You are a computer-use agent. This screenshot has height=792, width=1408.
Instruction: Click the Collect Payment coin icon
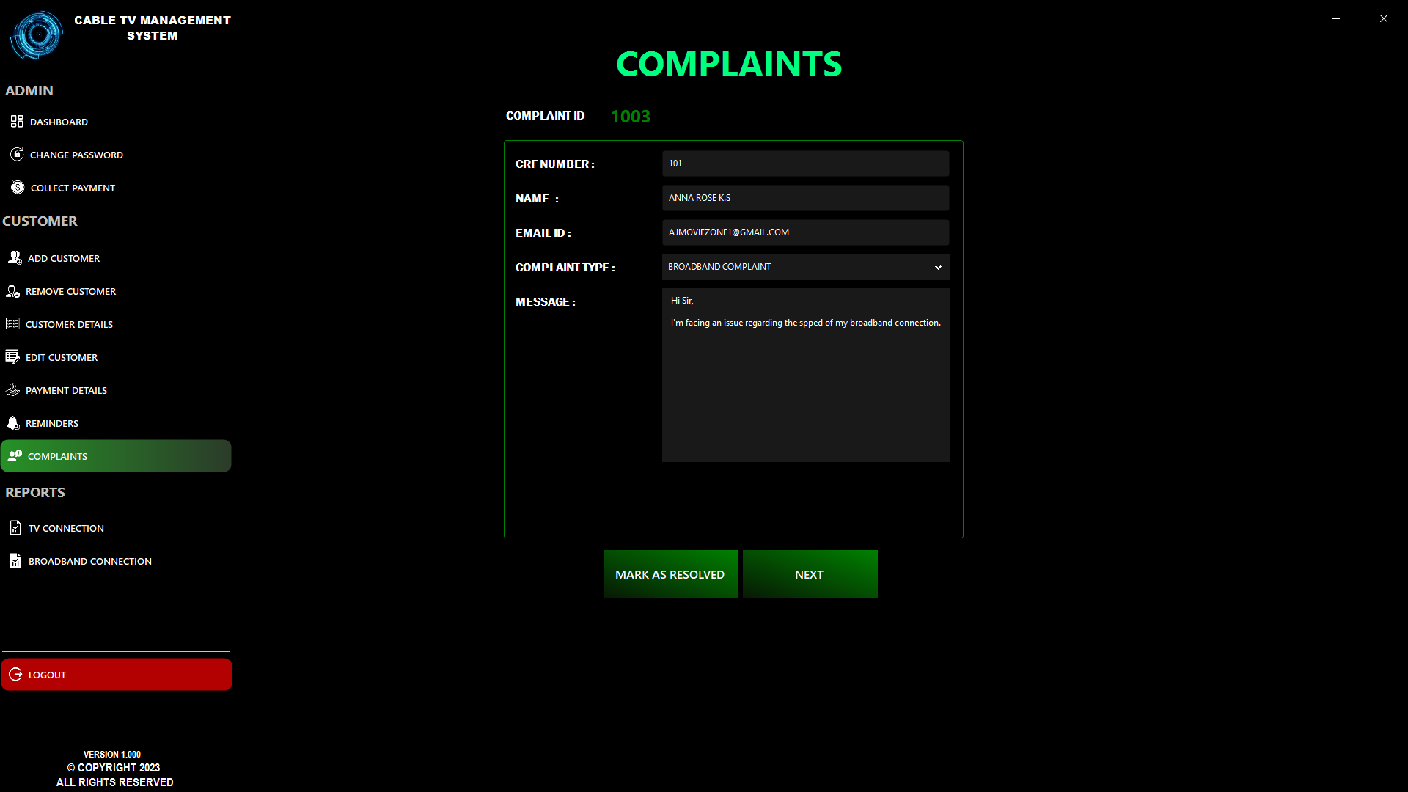(x=18, y=187)
